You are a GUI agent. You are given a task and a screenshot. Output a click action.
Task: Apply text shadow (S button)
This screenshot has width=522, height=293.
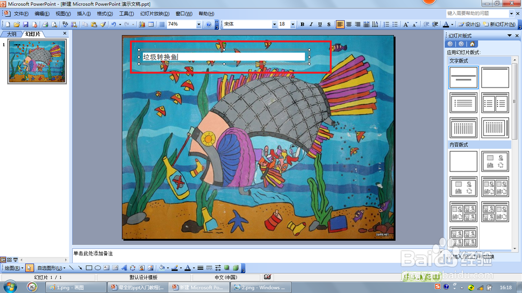click(328, 25)
